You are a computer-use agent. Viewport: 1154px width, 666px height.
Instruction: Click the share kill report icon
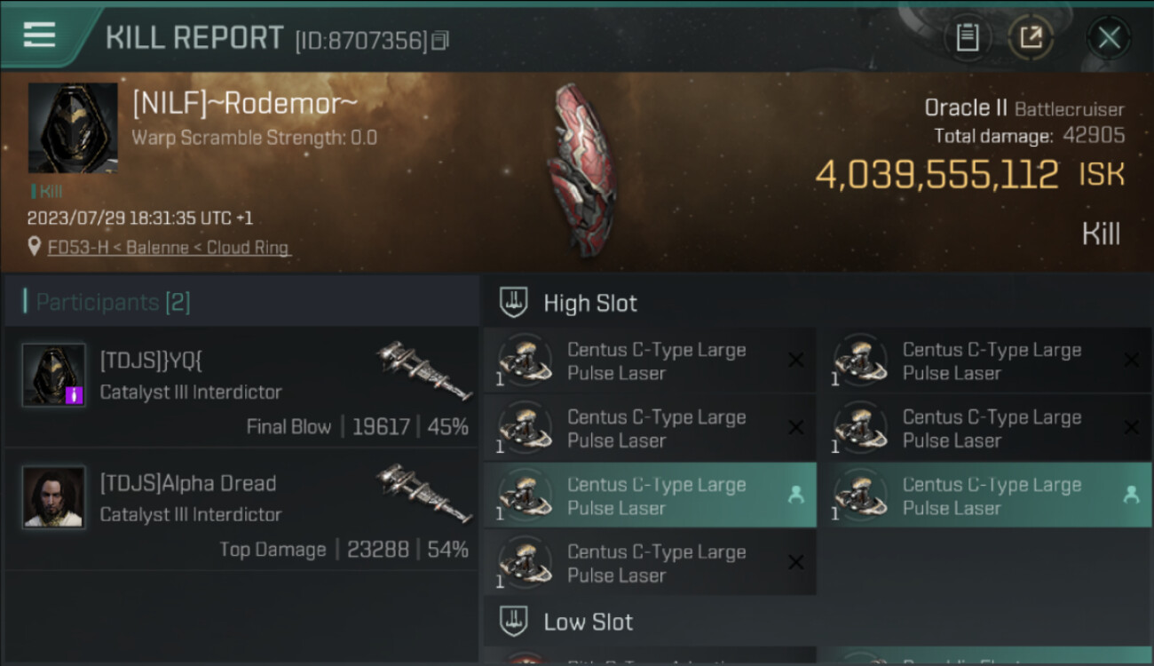[x=1031, y=37]
